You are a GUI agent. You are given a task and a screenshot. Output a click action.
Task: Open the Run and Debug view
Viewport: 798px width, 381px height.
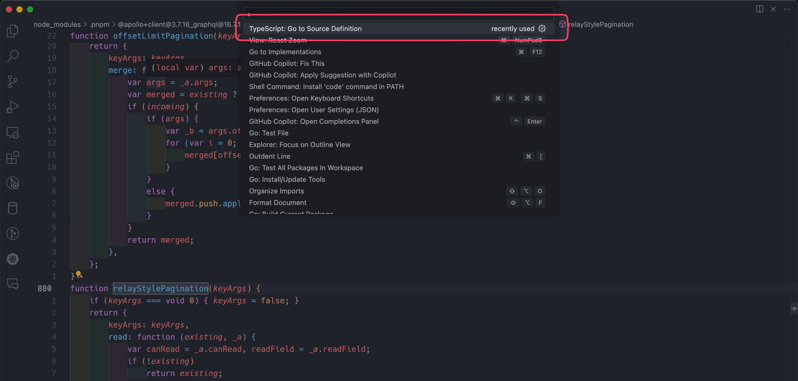(x=12, y=107)
